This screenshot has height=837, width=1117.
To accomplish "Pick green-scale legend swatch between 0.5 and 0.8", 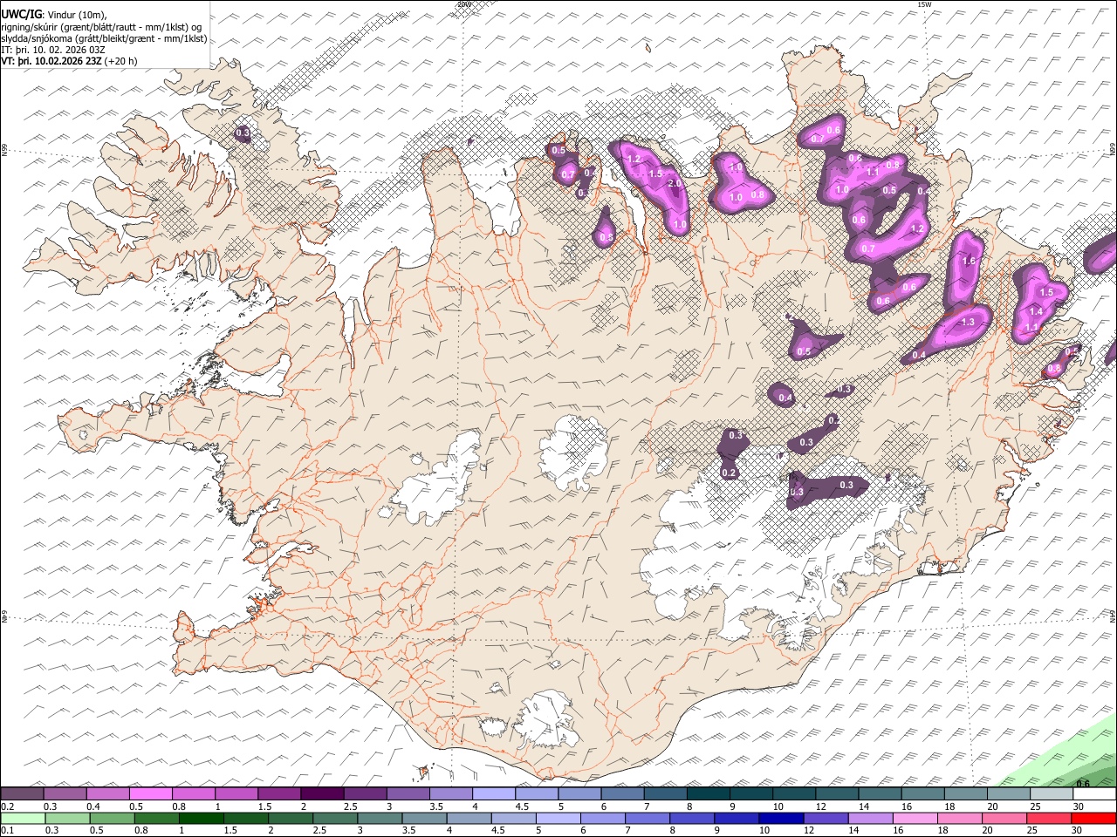I will point(112,819).
